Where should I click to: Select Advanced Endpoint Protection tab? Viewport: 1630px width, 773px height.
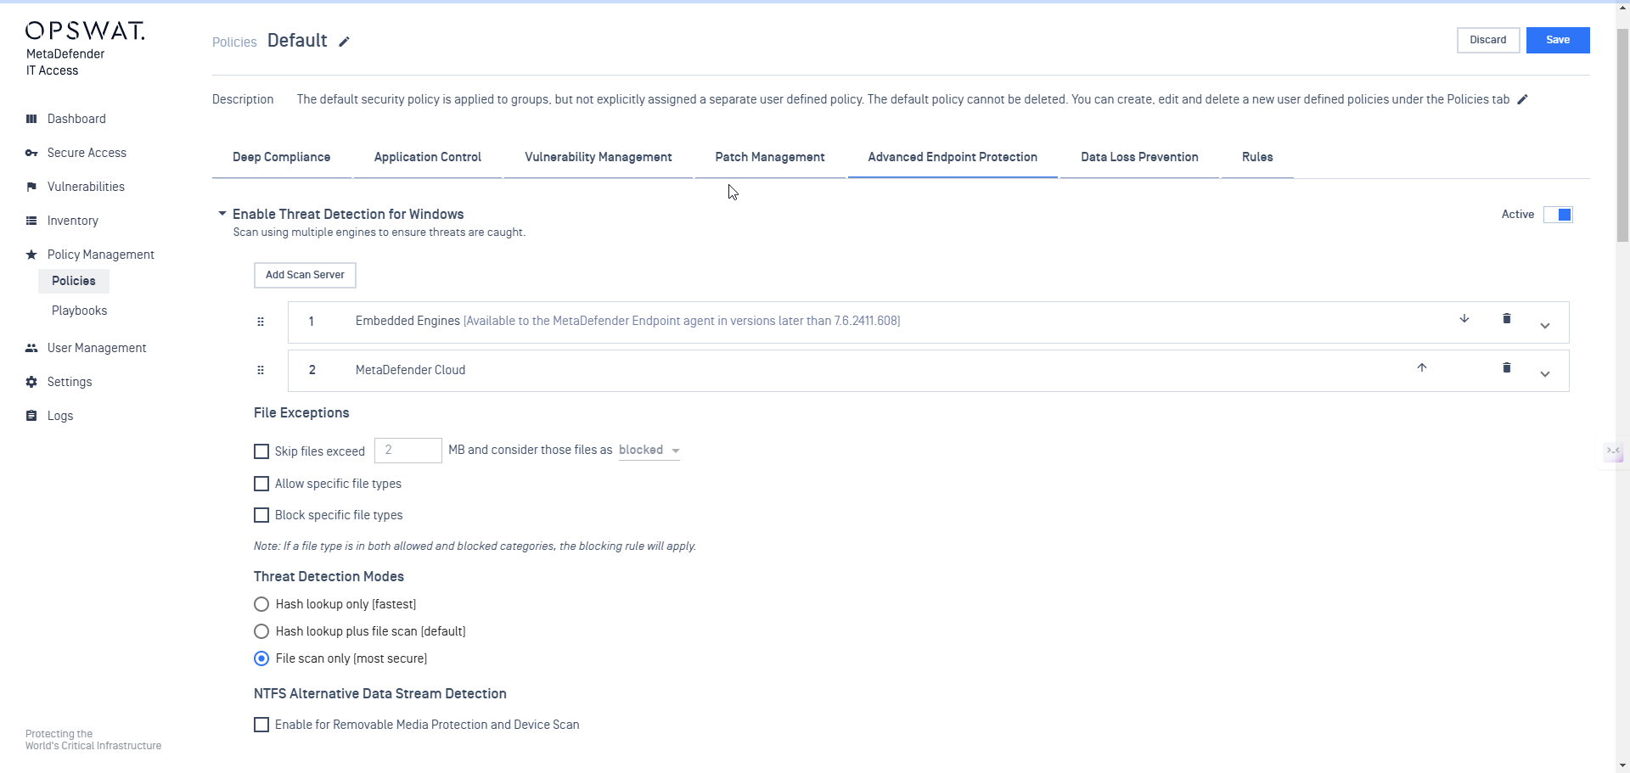pos(953,158)
